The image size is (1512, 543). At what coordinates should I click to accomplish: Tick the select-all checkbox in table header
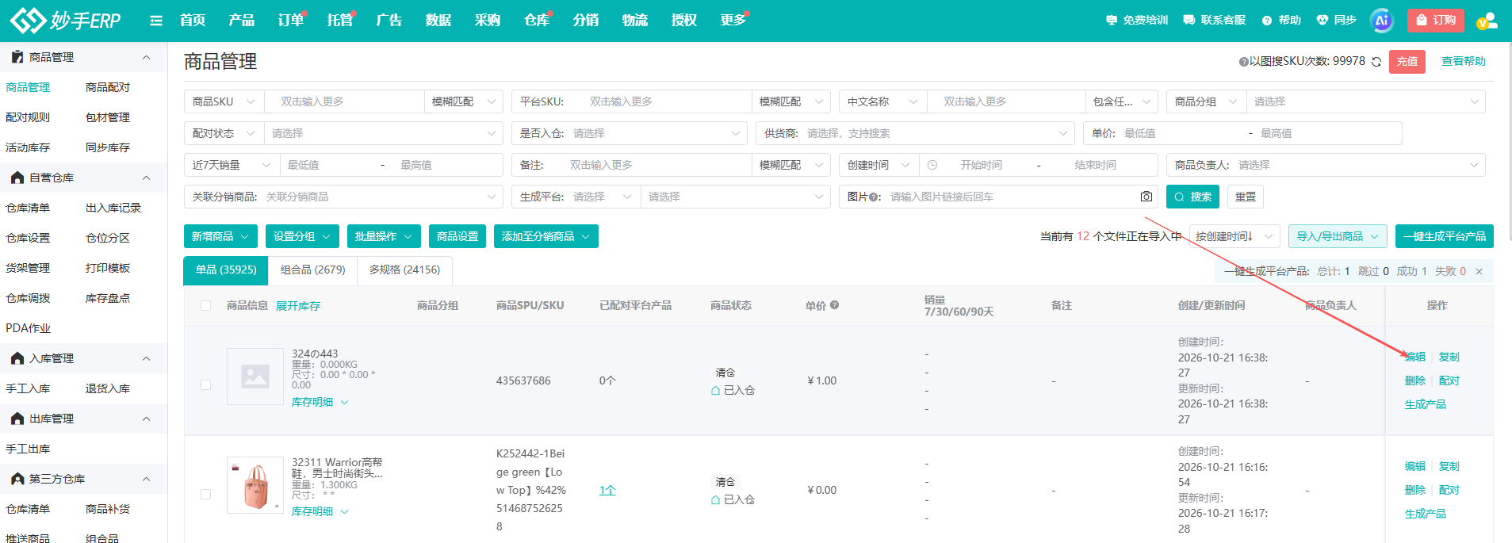(x=206, y=305)
